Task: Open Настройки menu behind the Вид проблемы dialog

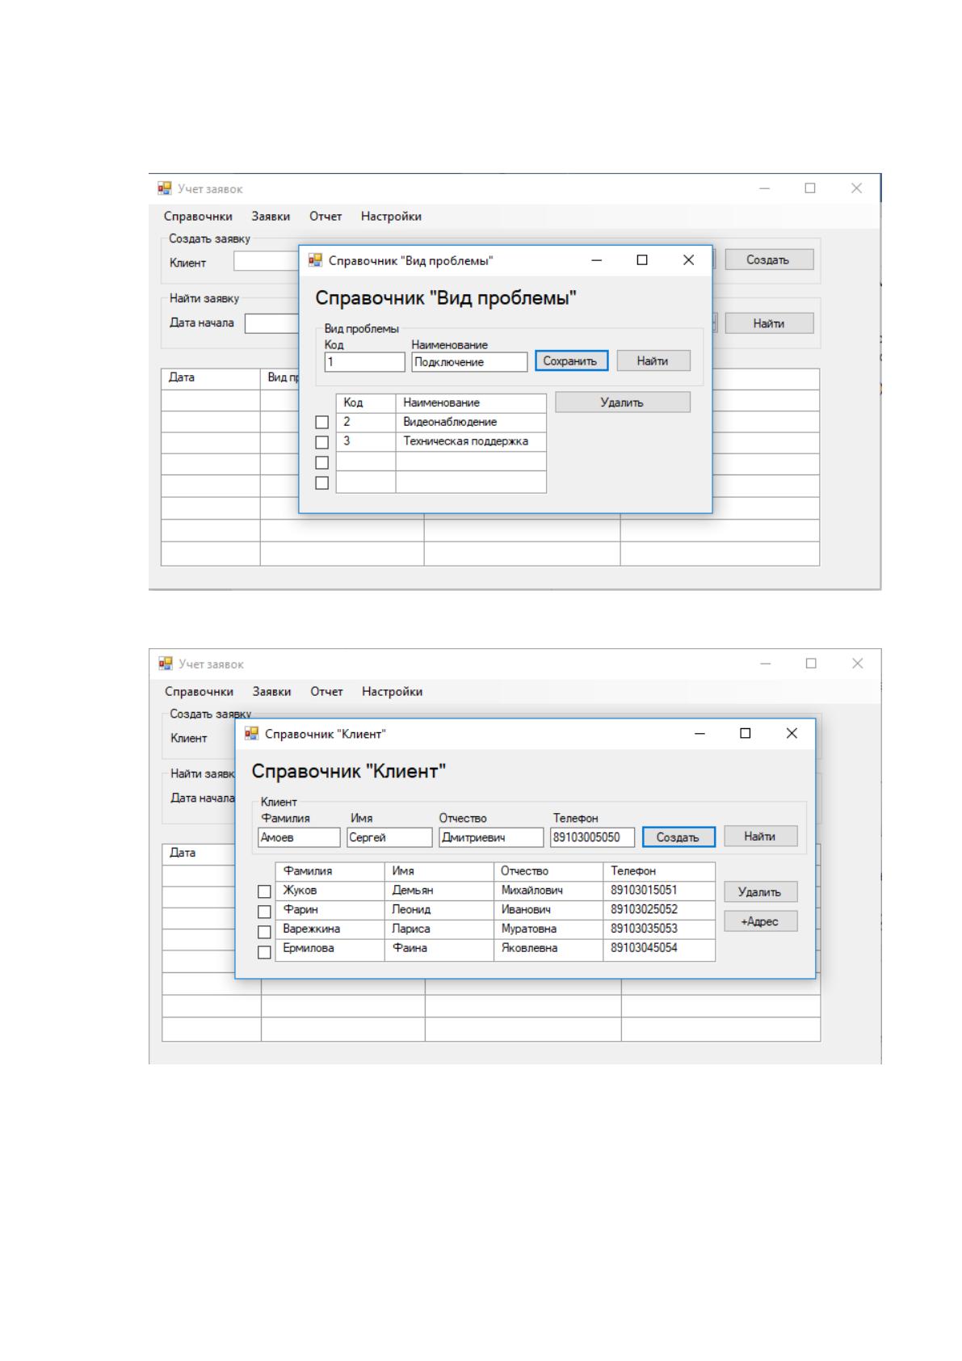Action: [391, 216]
